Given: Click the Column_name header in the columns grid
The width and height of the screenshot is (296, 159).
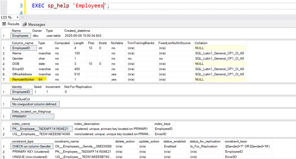Looking at the screenshot, I should click(x=23, y=43).
